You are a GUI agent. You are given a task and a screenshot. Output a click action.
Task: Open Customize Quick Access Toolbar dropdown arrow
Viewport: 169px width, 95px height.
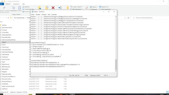(6, 1)
